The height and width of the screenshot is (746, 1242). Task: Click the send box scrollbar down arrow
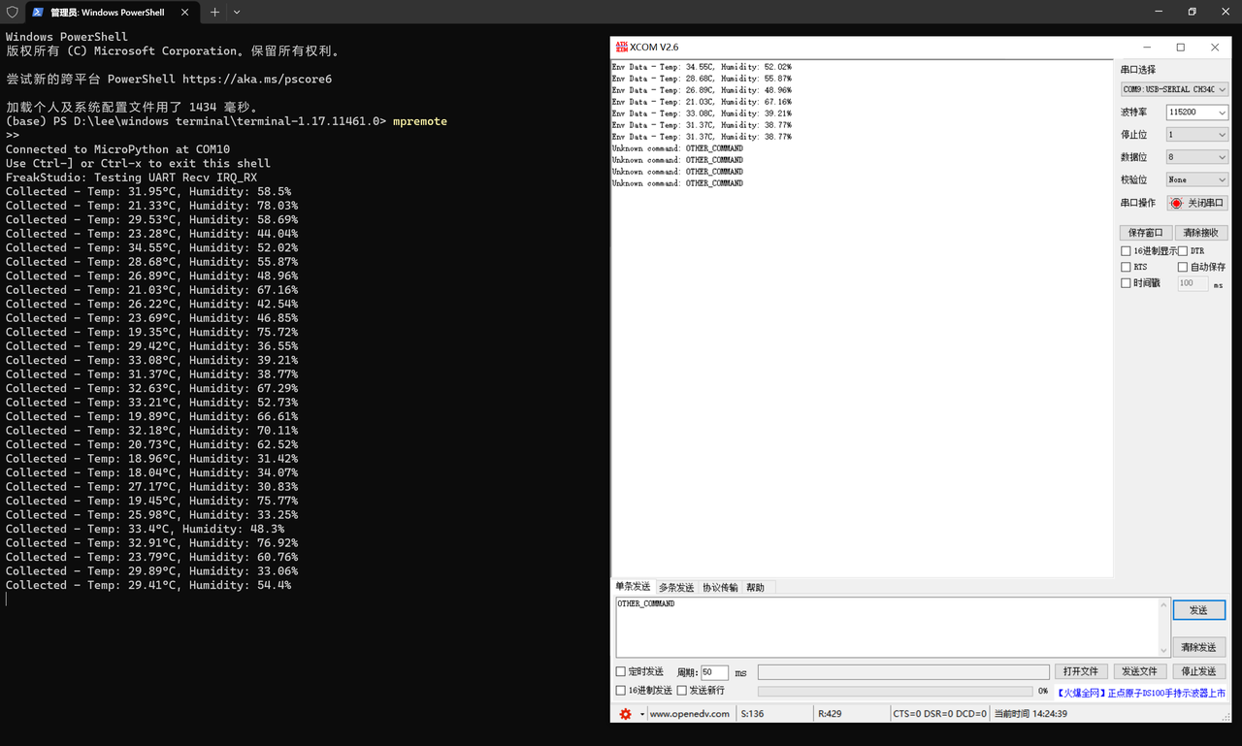point(1164,651)
